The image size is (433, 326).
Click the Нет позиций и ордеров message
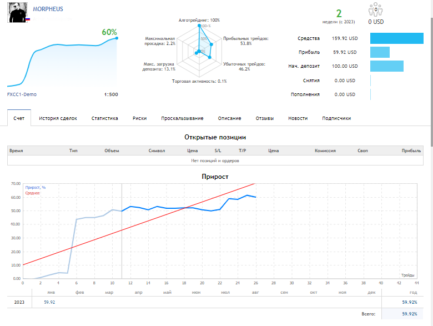pyautogui.click(x=215, y=161)
